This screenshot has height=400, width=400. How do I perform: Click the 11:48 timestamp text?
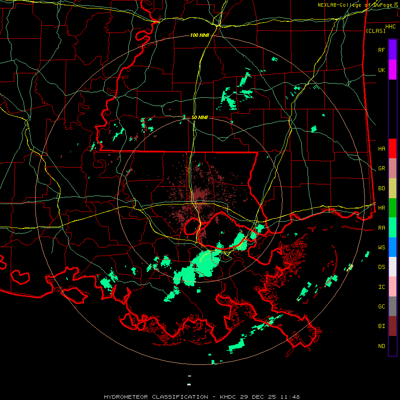pyautogui.click(x=289, y=397)
